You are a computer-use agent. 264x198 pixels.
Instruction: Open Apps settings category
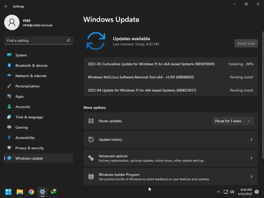click(39, 96)
